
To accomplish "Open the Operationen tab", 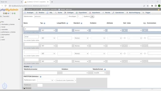I will tap(118, 13).
